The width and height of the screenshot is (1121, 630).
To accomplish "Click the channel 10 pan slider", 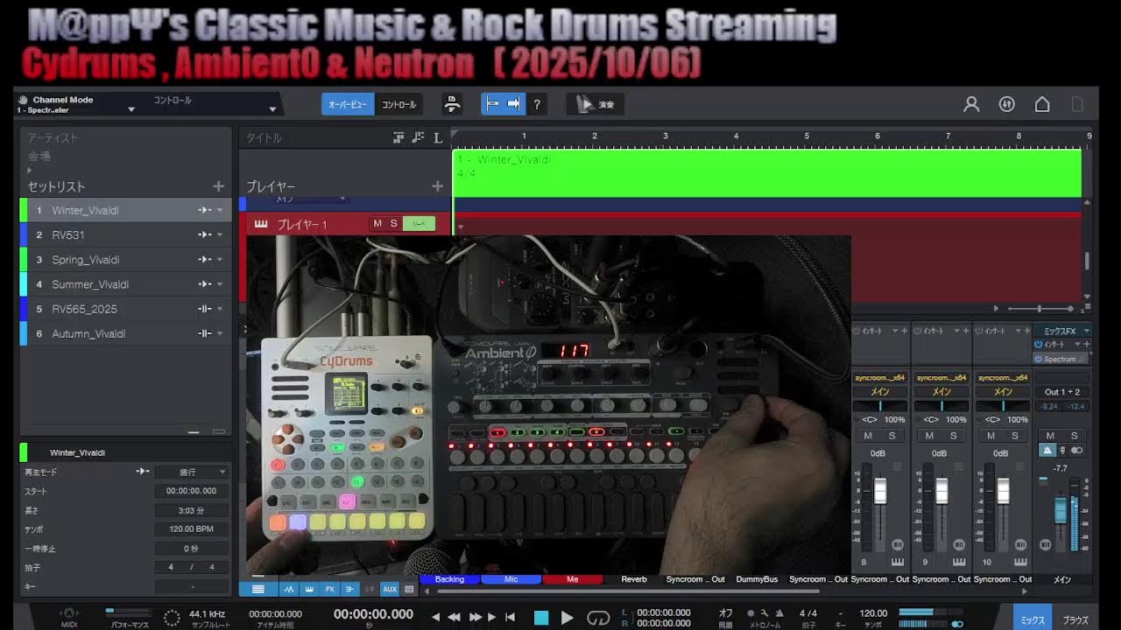I will tap(1003, 406).
